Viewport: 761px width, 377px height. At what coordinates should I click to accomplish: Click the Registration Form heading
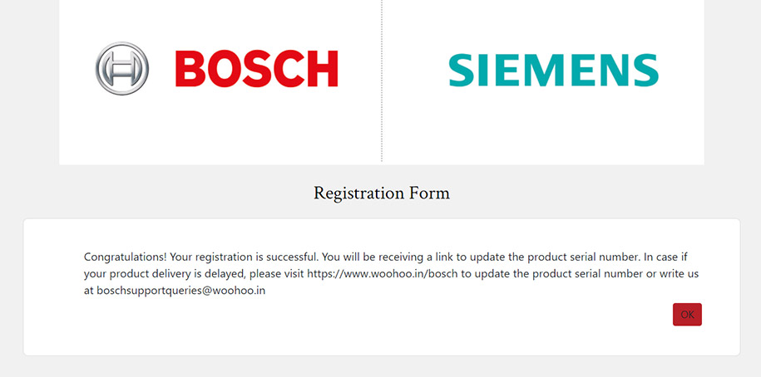(381, 193)
